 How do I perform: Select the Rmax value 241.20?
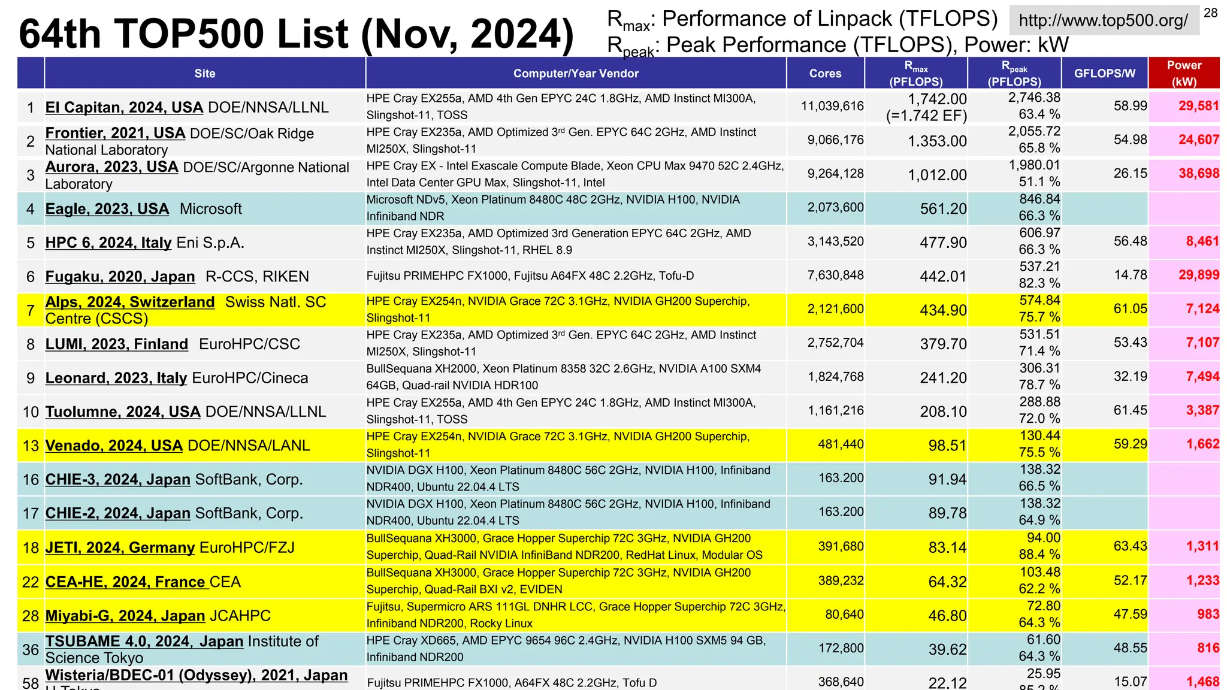(944, 378)
